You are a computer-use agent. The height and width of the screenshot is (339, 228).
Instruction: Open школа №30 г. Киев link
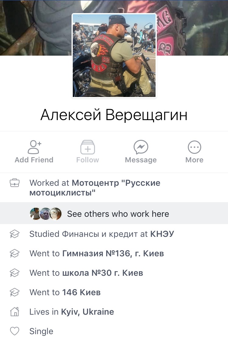(x=103, y=273)
